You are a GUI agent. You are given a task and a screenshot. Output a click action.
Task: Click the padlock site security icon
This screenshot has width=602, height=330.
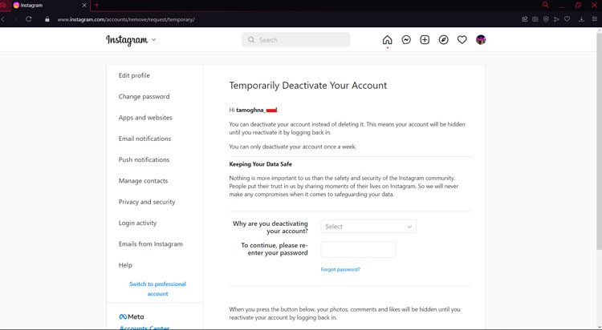coord(47,19)
